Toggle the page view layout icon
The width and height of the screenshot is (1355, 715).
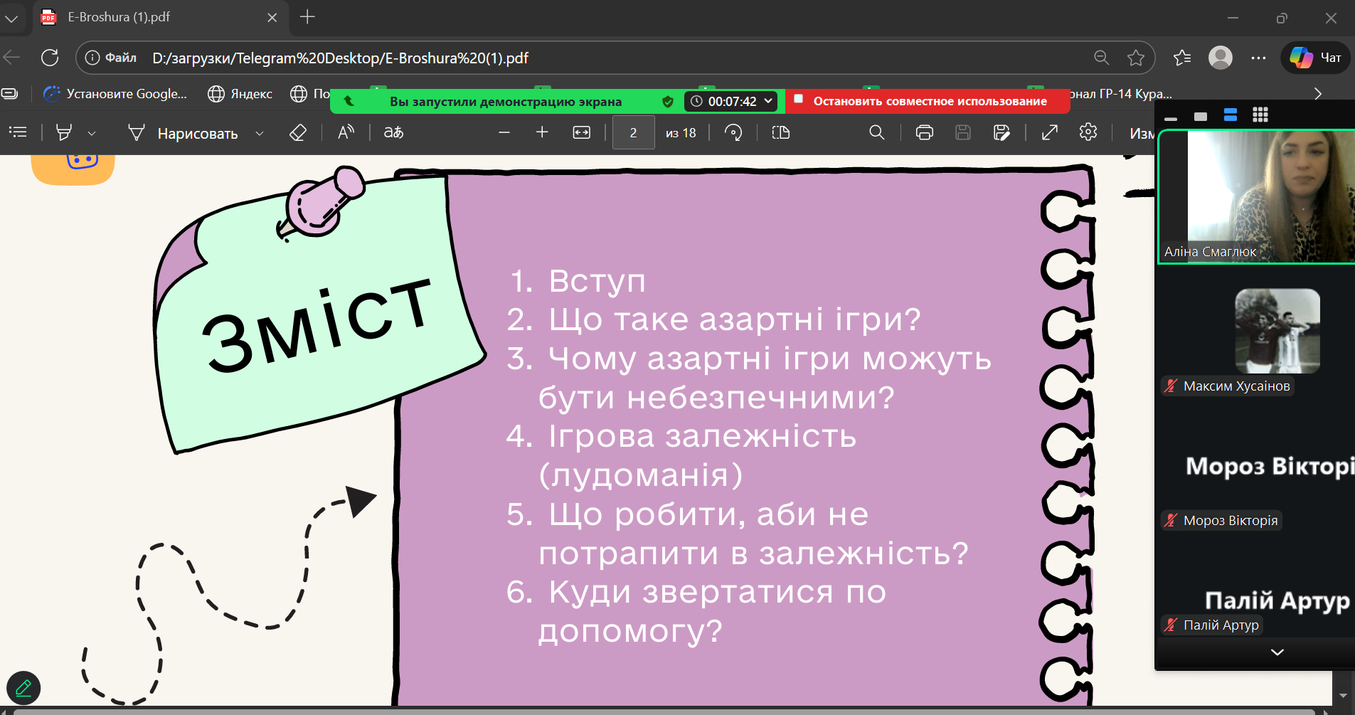click(781, 133)
